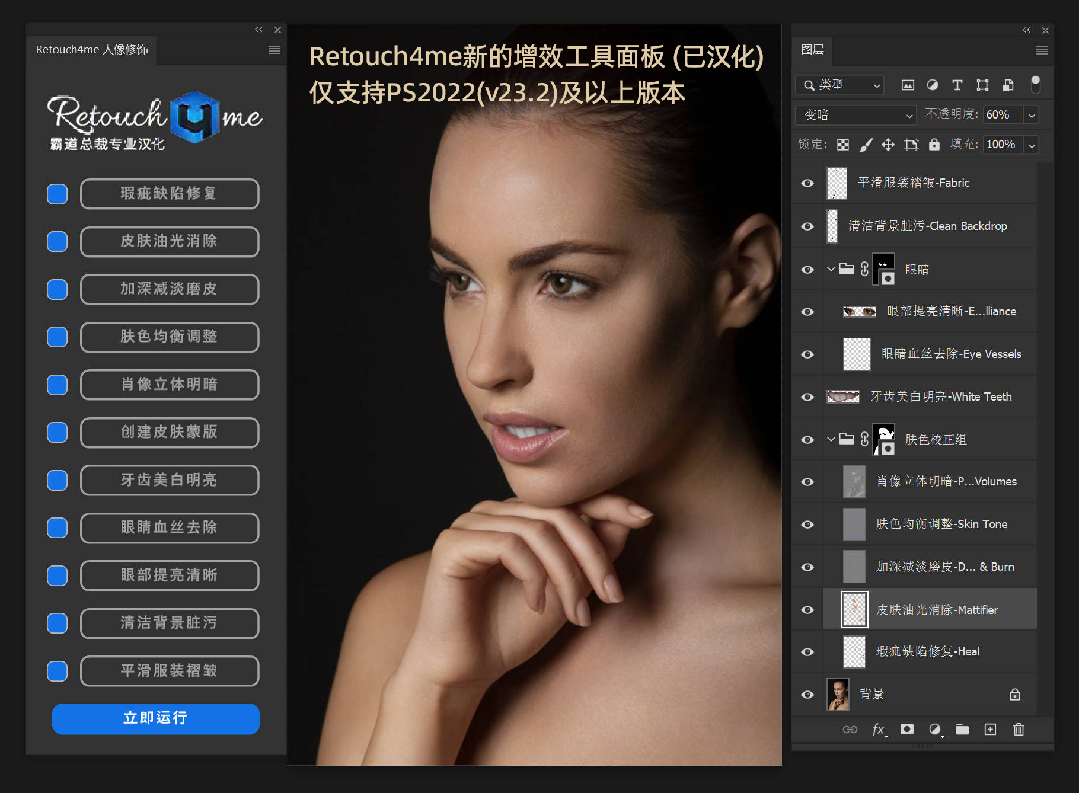
Task: Create a new group folder icon
Action: pyautogui.click(x=962, y=730)
